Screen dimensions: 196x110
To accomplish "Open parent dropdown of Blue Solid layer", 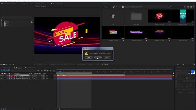I will pos(50,79).
